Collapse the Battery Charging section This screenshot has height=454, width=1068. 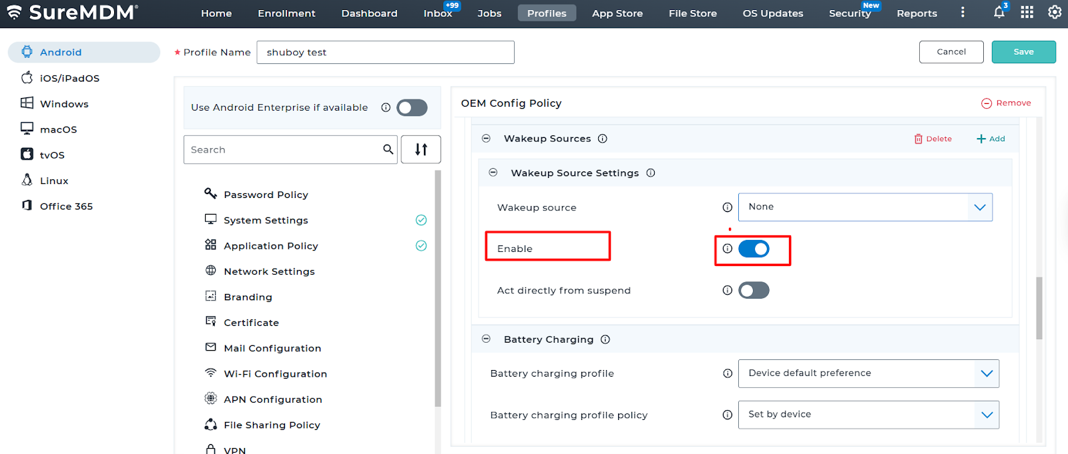tap(487, 339)
